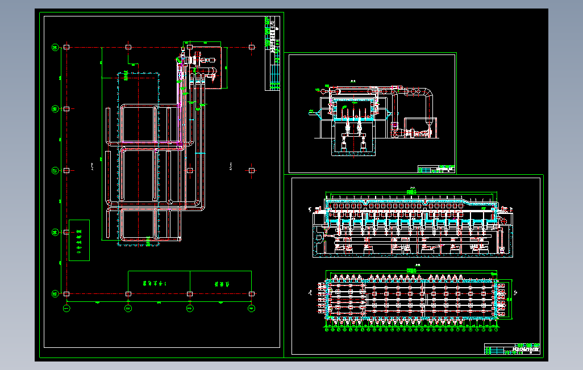Select the column square at floor plan's top-right corner
The height and width of the screenshot is (370, 583).
coord(251,47)
